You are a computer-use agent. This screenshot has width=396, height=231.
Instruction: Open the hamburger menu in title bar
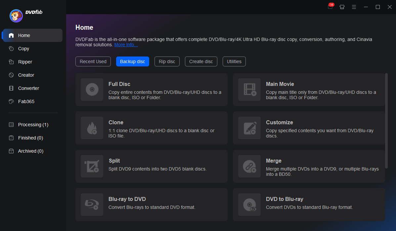coord(354,7)
